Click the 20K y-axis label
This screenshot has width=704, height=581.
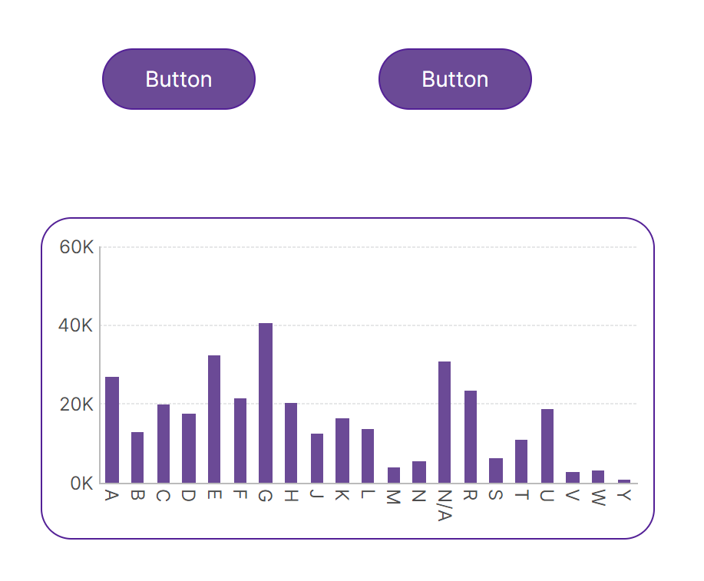77,404
